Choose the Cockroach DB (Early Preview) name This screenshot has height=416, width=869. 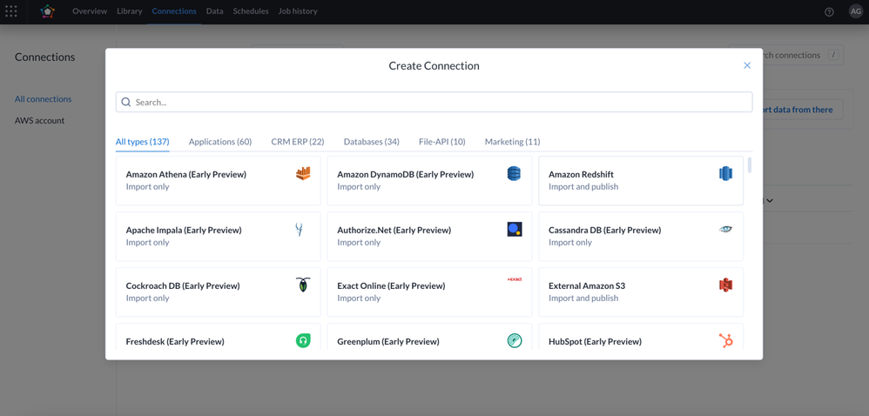click(183, 285)
